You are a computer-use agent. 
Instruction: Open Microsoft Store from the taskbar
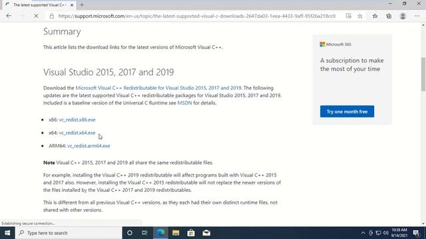191,233
